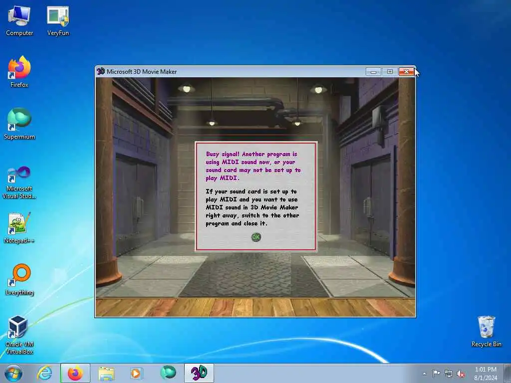The image size is (511, 383).
Task: Click the Show Desktop strip on the taskbar
Action: (508, 373)
